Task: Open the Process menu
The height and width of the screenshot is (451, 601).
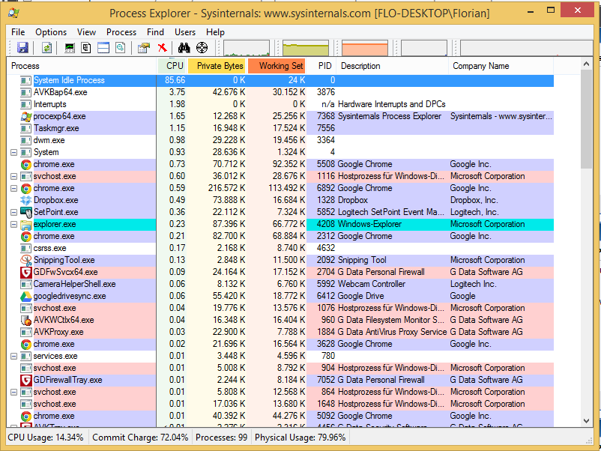Action: (121, 32)
